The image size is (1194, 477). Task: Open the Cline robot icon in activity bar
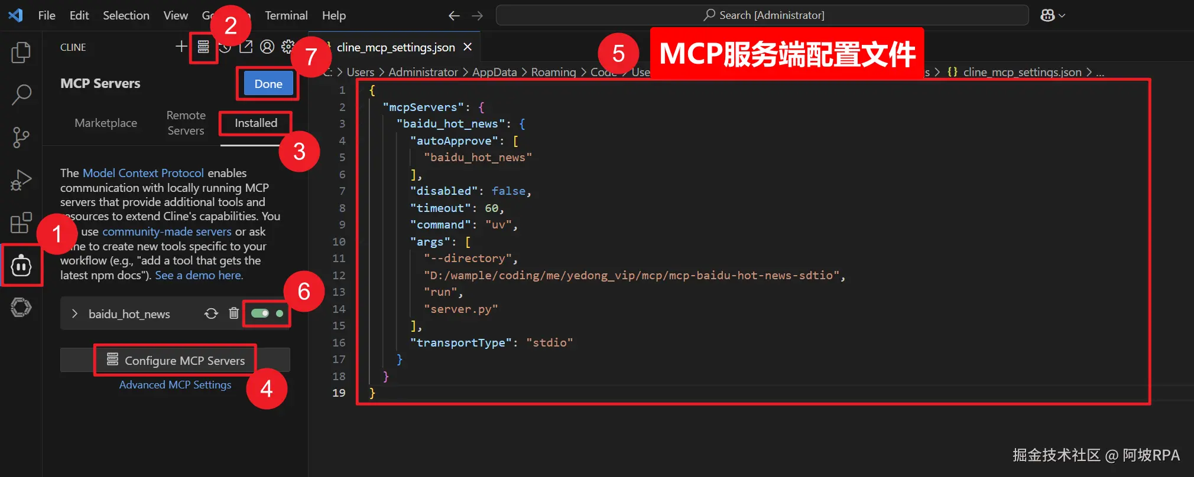pos(21,266)
